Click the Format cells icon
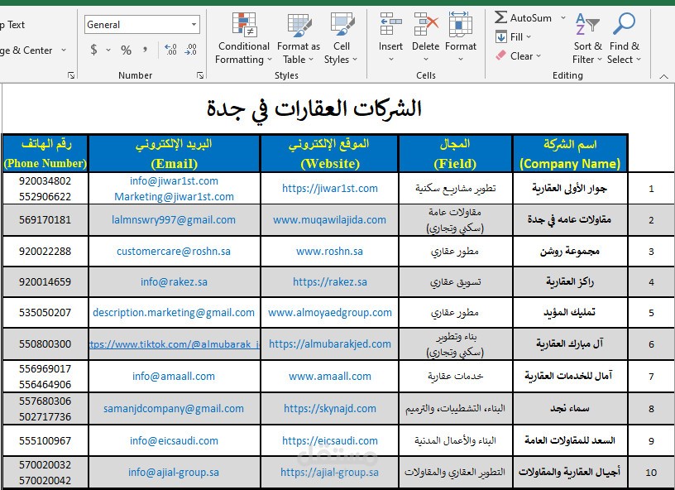The image size is (675, 490). point(461,24)
